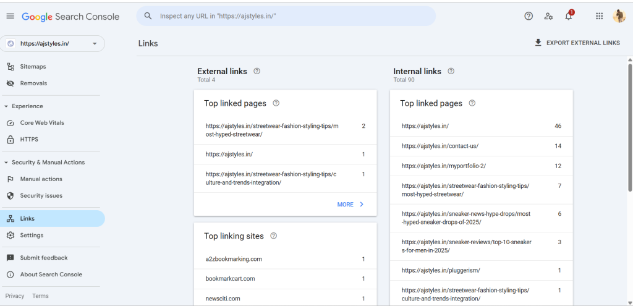Click internal row pluggerism
Screen dimensions: 633x306
[481, 271]
